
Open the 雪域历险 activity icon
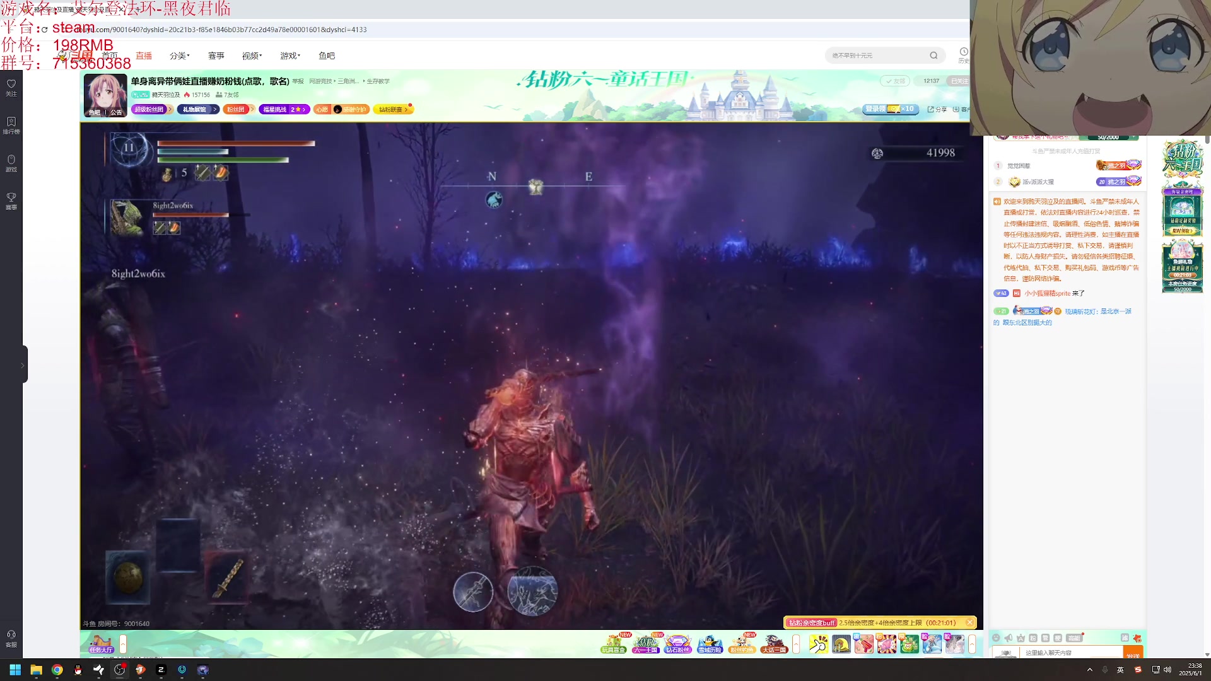[710, 644]
